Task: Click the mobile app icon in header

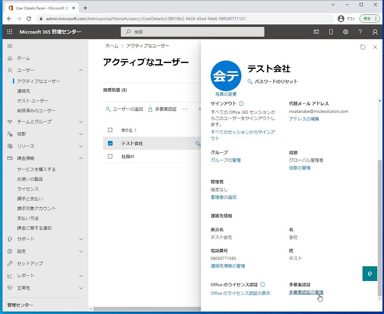Action: click(x=331, y=32)
